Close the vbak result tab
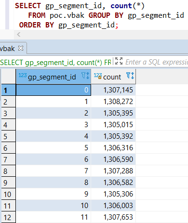The height and width of the screenshot is (223, 188). click(x=21, y=48)
